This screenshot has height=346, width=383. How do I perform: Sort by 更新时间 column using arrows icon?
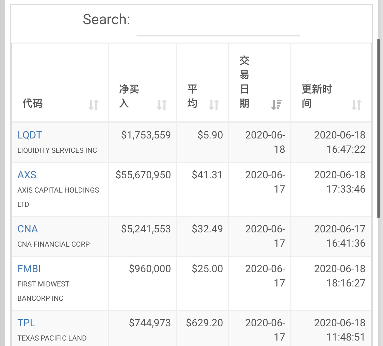coord(357,104)
